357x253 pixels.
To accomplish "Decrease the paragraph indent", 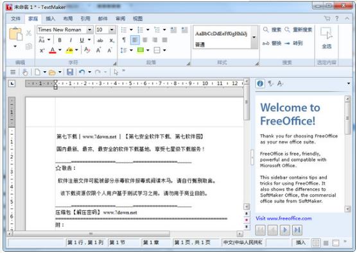I will 173,29.
